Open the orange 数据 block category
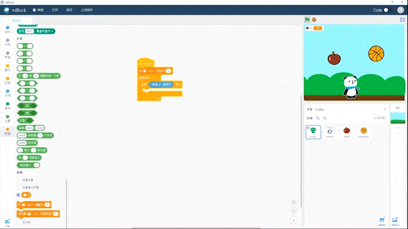 pos(8,131)
